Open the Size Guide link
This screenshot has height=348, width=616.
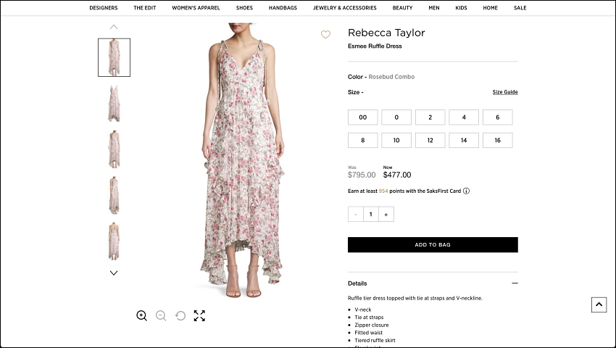pos(505,92)
